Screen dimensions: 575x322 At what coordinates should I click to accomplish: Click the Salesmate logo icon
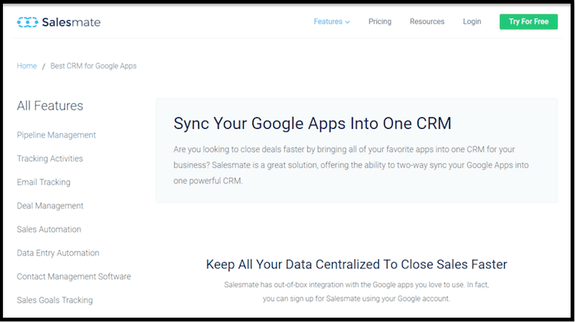tap(27, 22)
